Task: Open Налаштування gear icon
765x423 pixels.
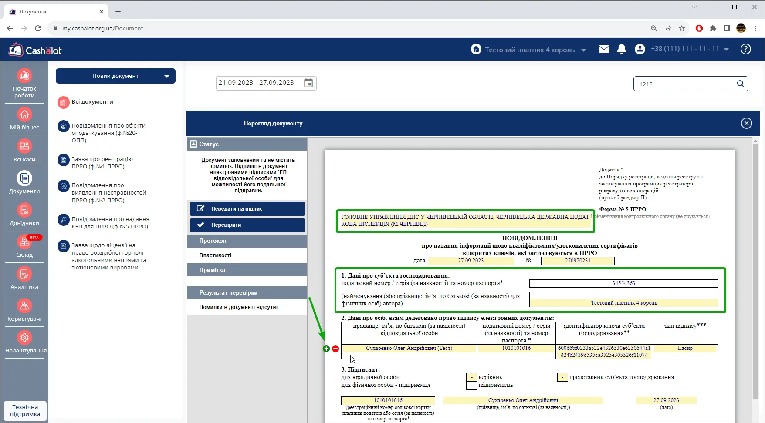Action: [x=24, y=337]
